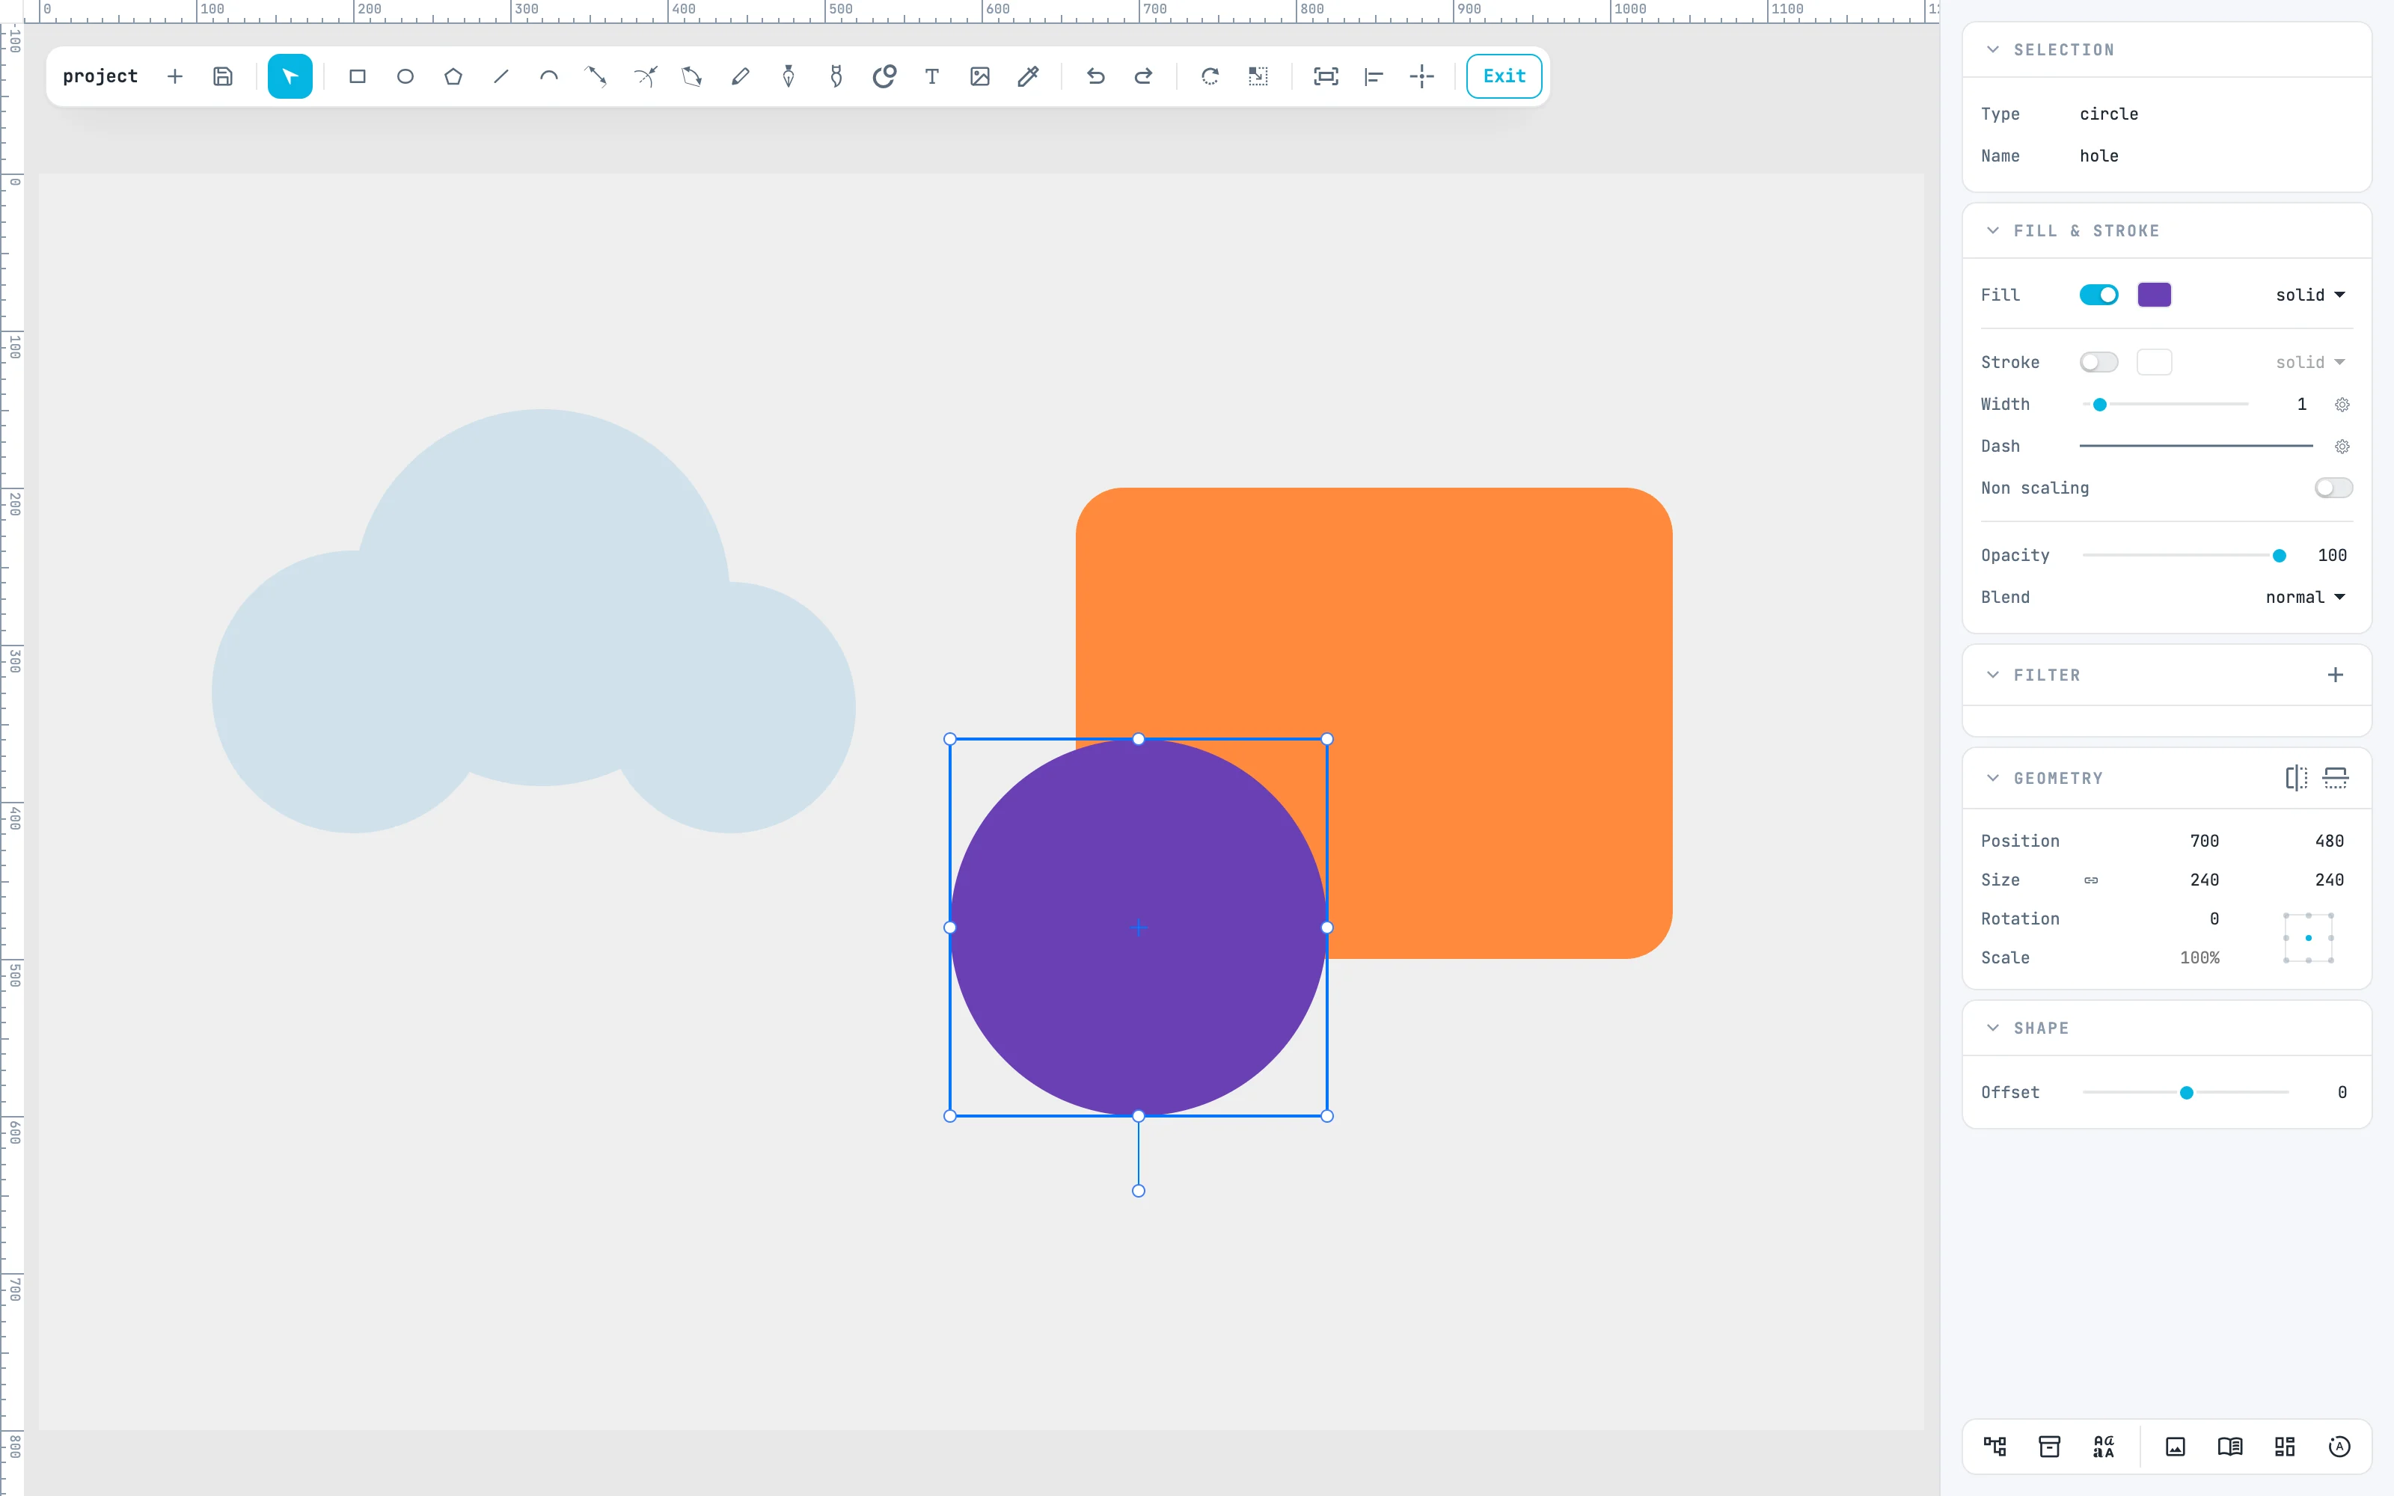
Task: Add a new filter with plus button
Action: 2336,675
